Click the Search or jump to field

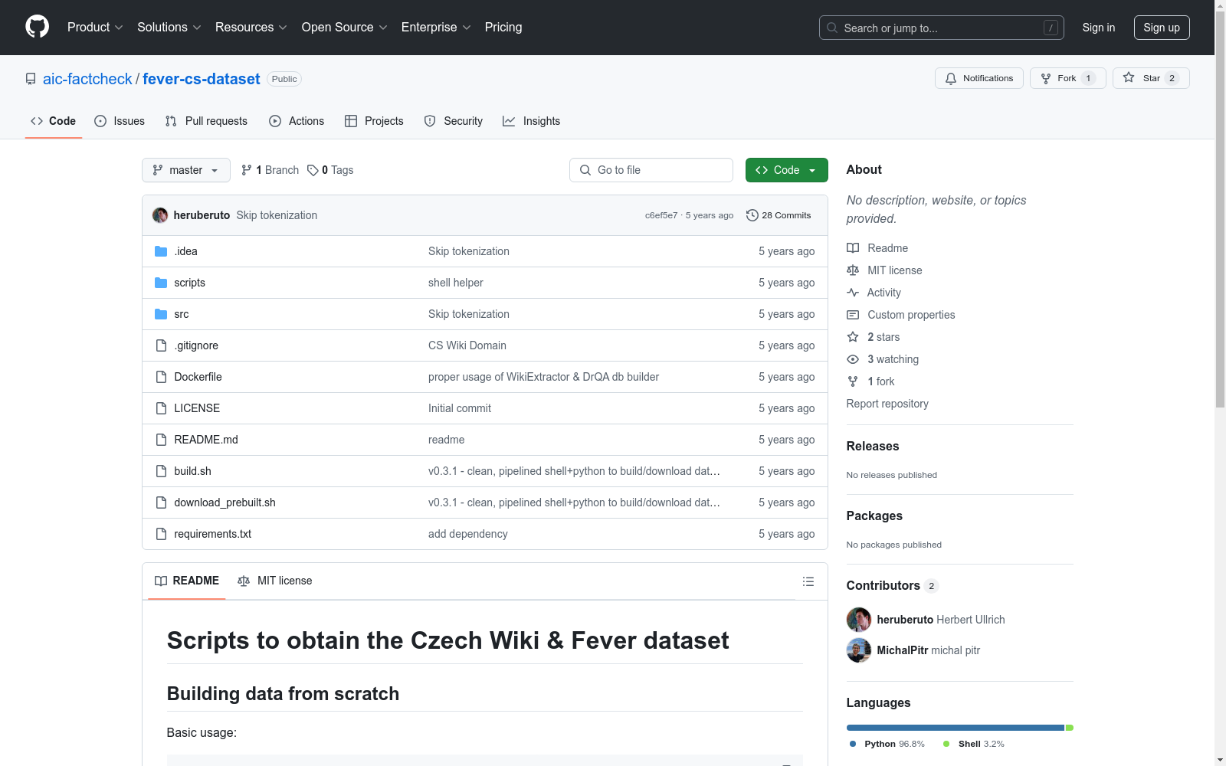[x=942, y=28]
